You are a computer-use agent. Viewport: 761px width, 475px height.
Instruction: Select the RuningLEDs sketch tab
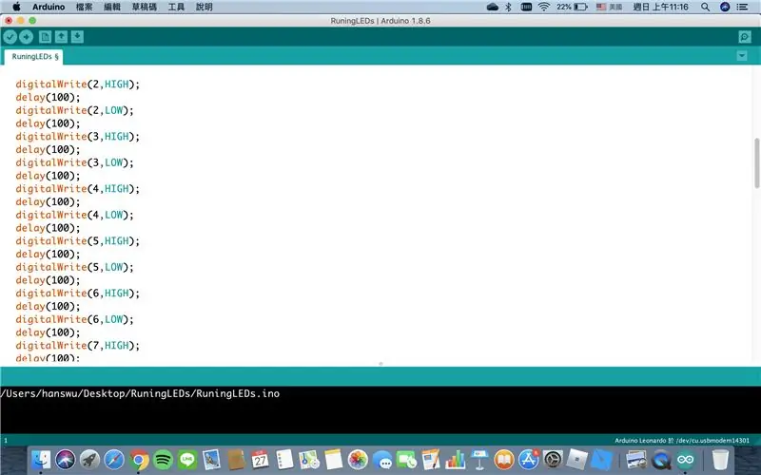click(34, 57)
